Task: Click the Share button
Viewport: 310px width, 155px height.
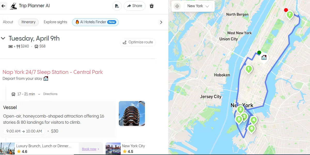Action: [x=135, y=6]
